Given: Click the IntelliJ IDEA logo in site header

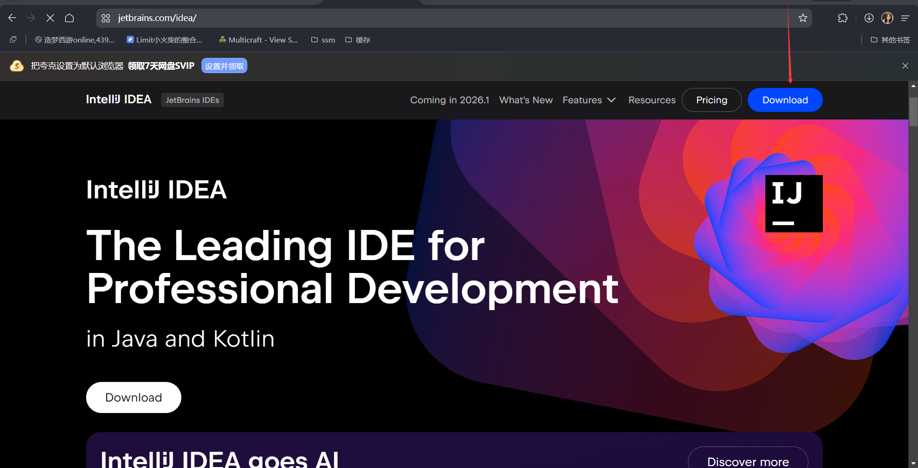Looking at the screenshot, I should 119,99.
